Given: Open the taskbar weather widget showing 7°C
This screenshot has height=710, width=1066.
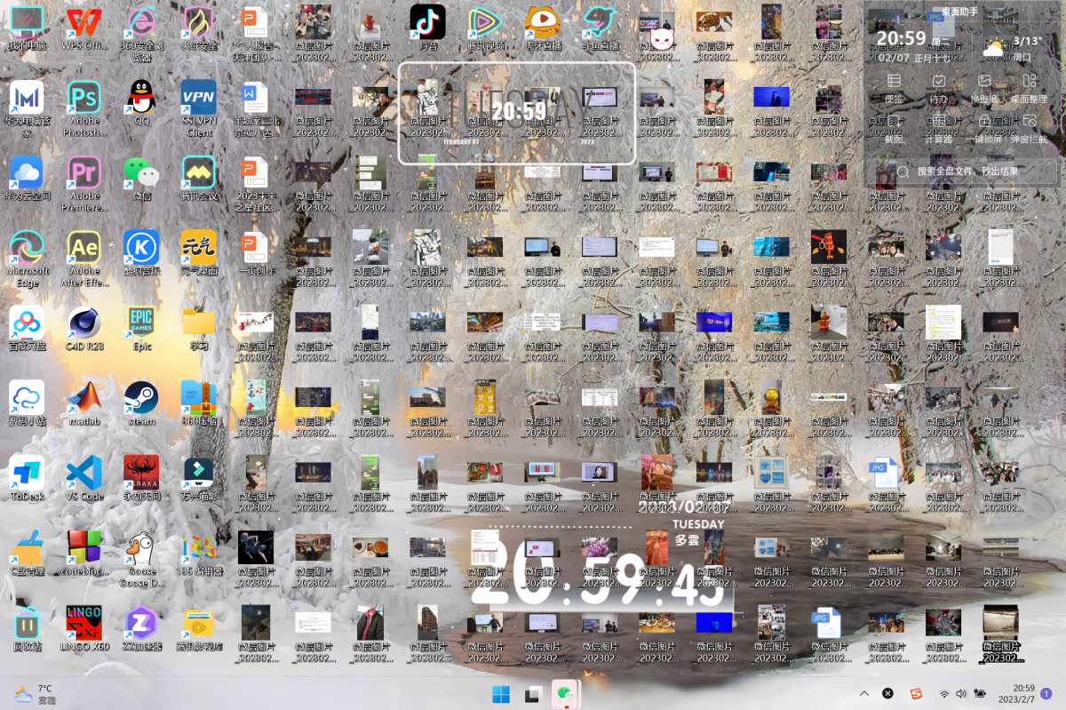Looking at the screenshot, I should click(x=34, y=693).
